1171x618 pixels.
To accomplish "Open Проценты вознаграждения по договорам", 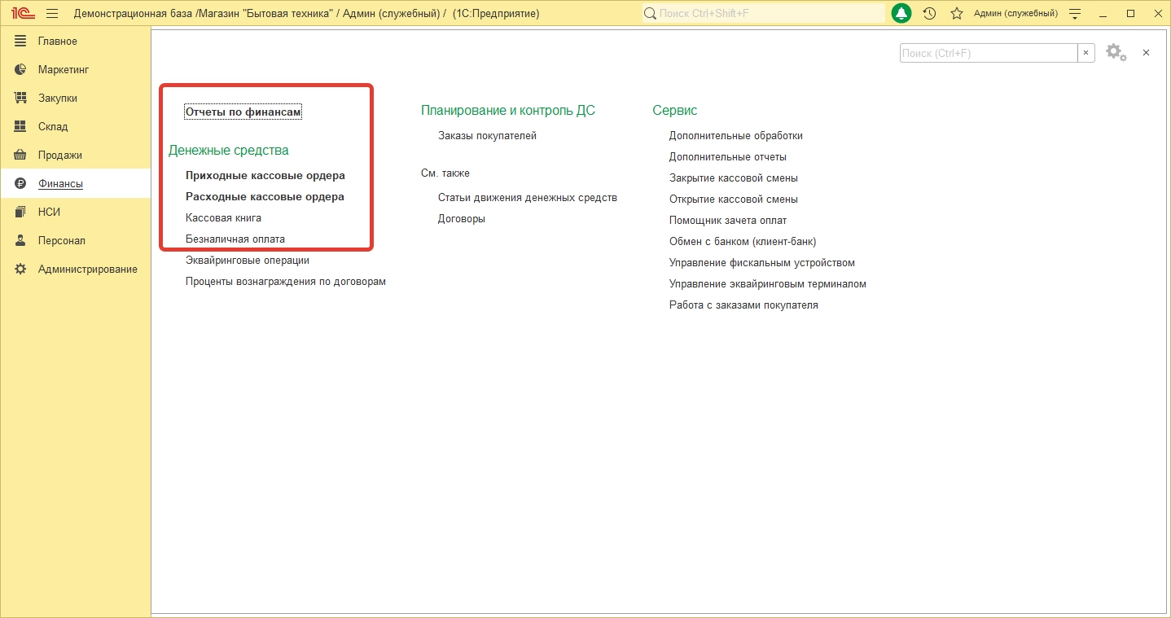I will click(286, 282).
